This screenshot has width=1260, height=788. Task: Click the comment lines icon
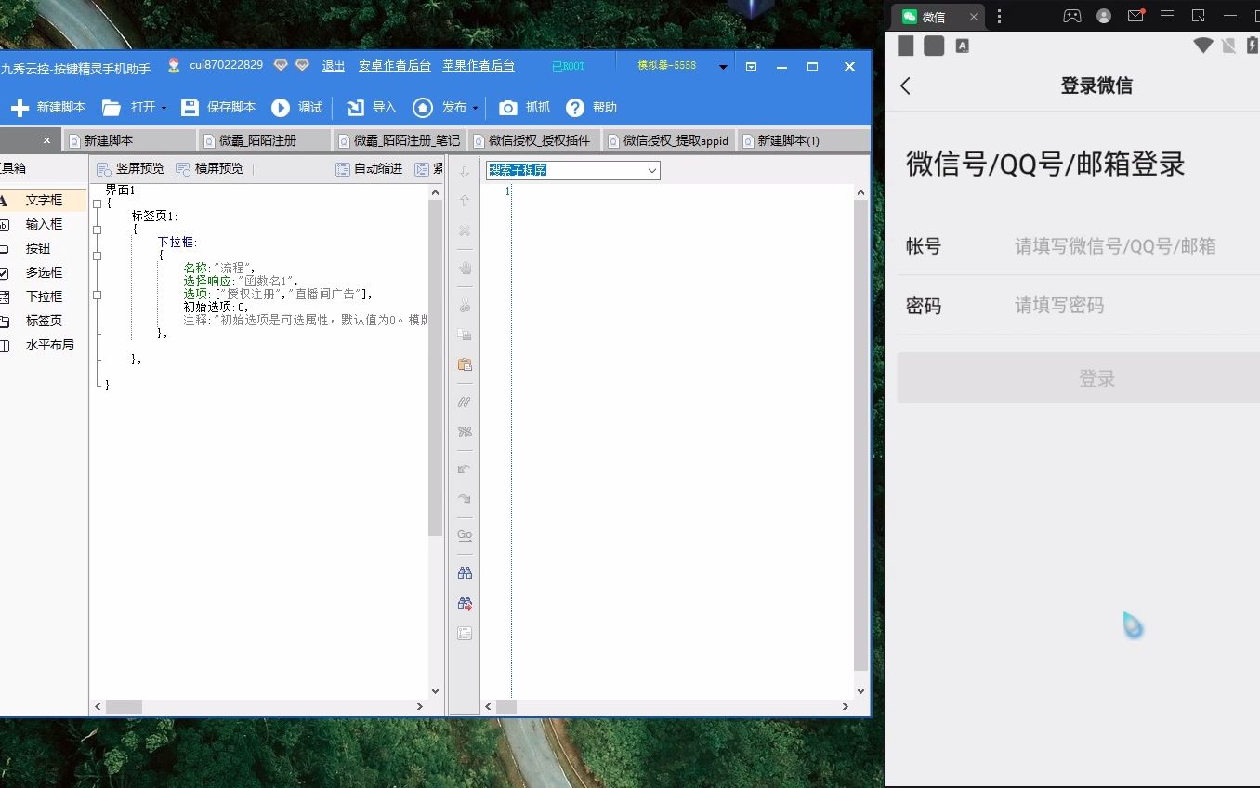coord(465,401)
